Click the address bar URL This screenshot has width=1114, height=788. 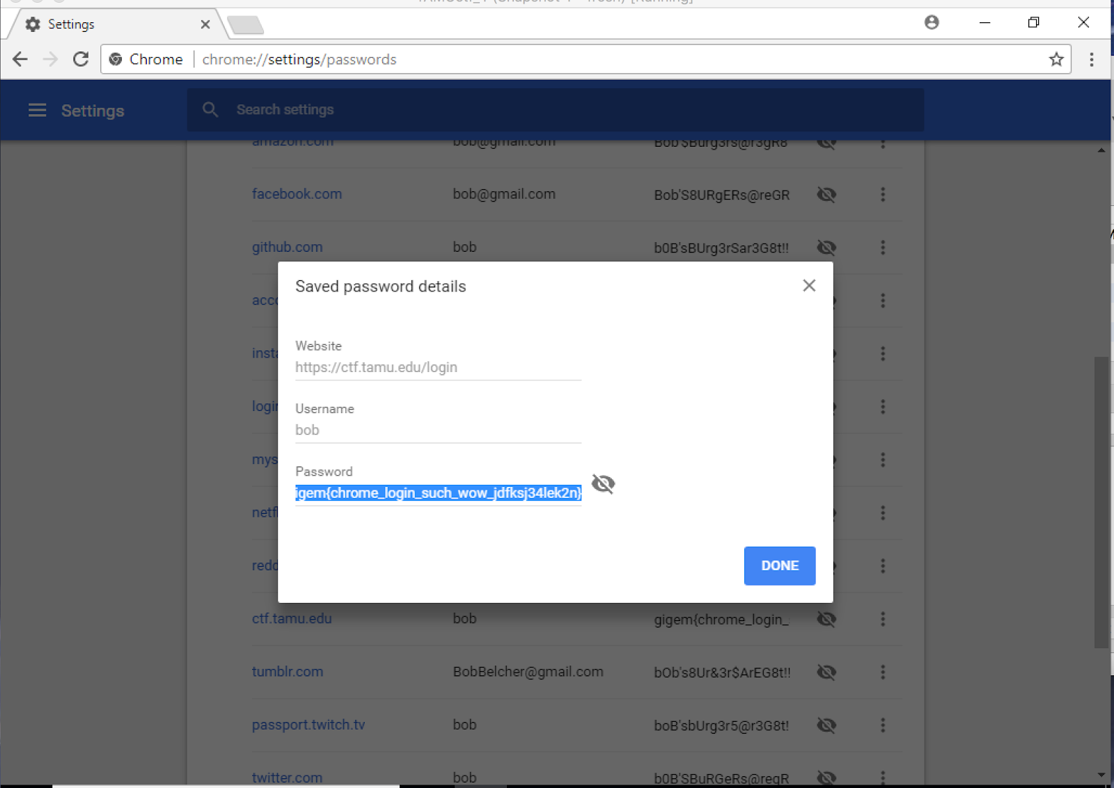coord(299,59)
